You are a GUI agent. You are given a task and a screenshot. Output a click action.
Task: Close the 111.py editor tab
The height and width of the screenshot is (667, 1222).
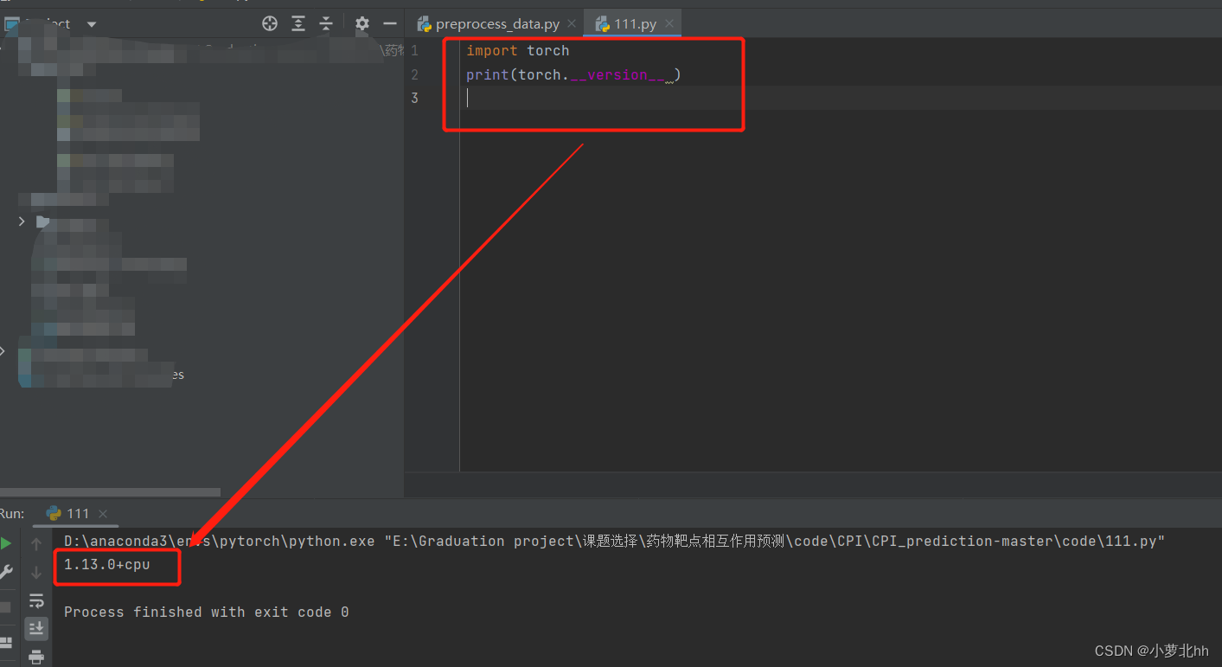(669, 24)
